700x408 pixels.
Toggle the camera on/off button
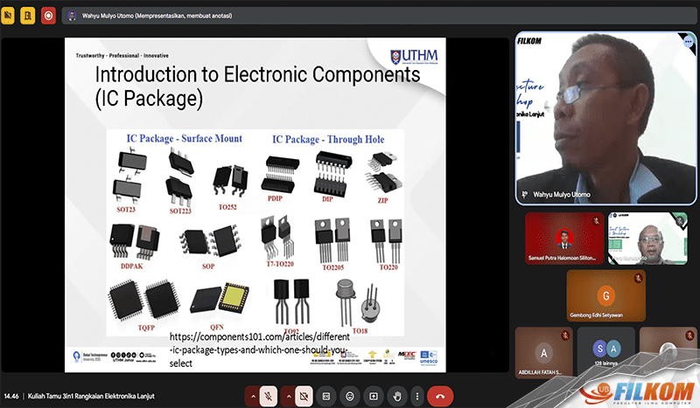pos(304,396)
